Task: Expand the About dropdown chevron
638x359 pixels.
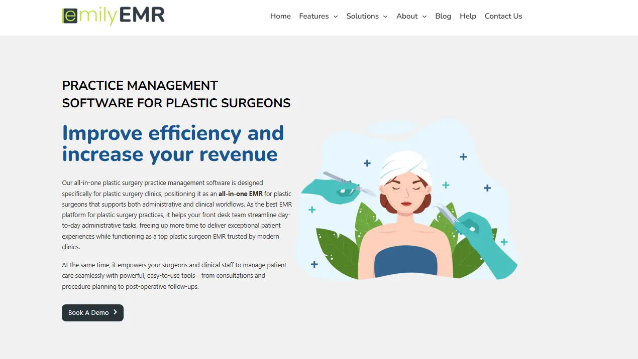Action: coord(424,17)
